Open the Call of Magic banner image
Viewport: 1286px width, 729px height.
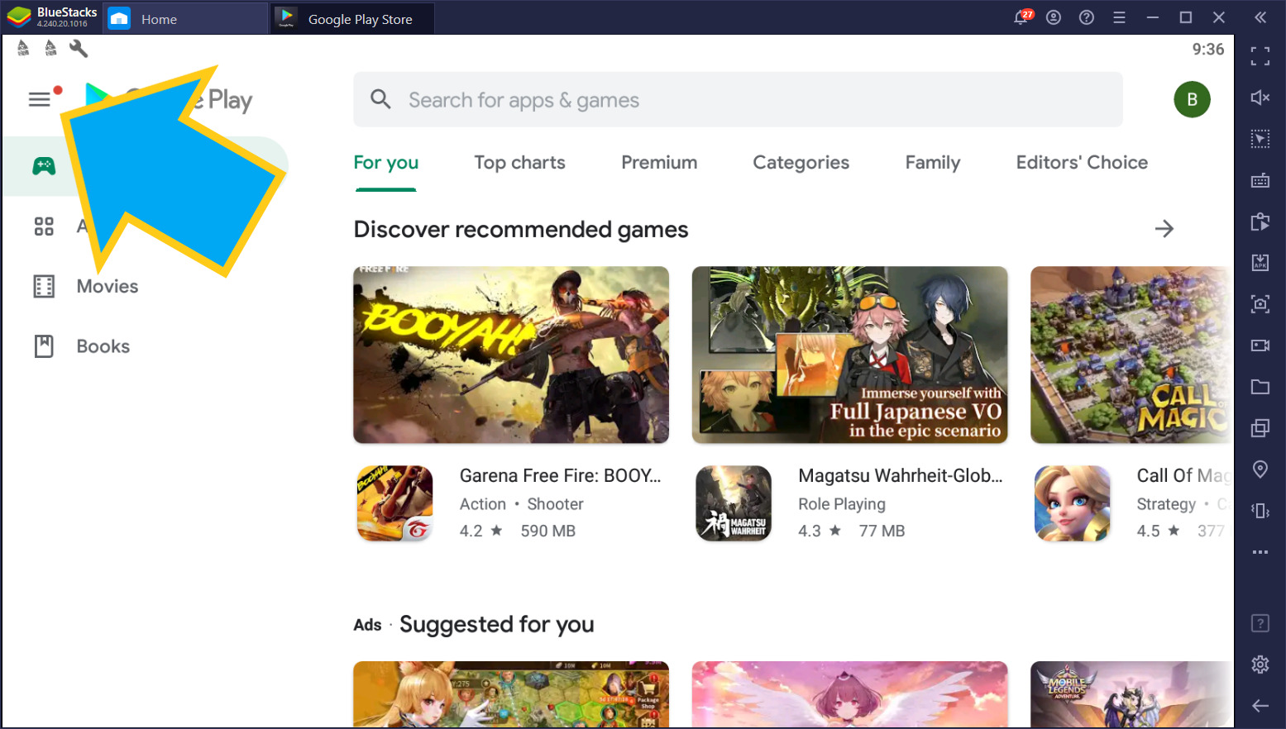[1131, 355]
